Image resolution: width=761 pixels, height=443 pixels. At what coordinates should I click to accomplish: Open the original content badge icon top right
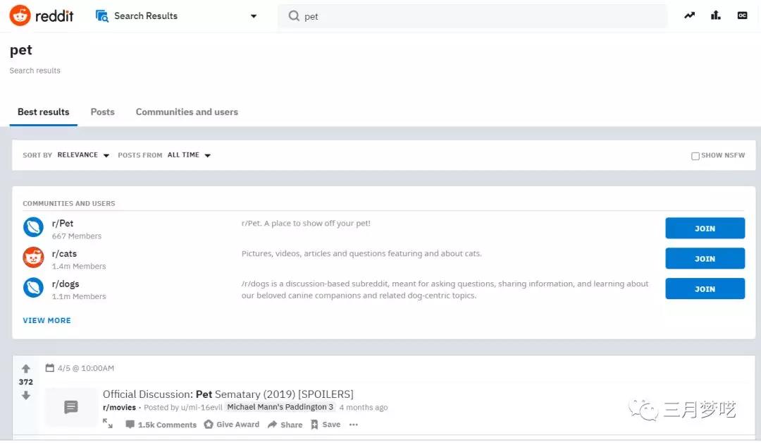742,15
